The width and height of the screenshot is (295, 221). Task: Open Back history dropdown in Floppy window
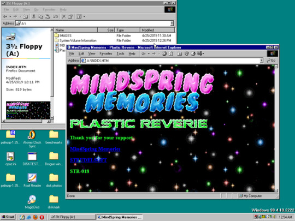coord(10,16)
